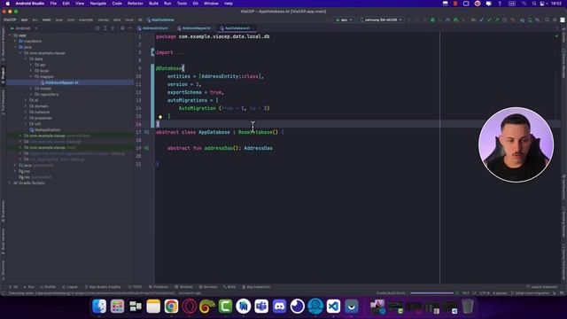Click the lightbulb quick-fix icon on line 15
The image size is (567, 319).
click(160, 116)
